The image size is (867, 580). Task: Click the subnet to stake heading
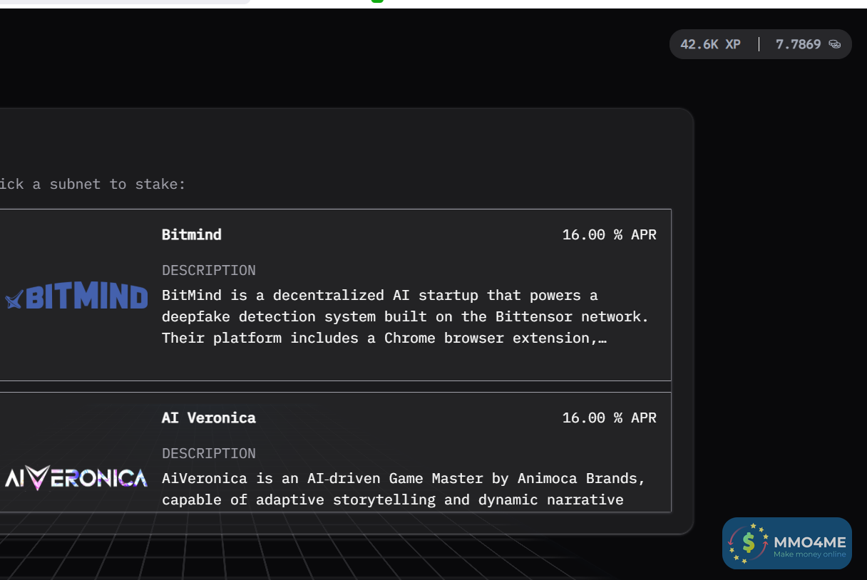[93, 184]
